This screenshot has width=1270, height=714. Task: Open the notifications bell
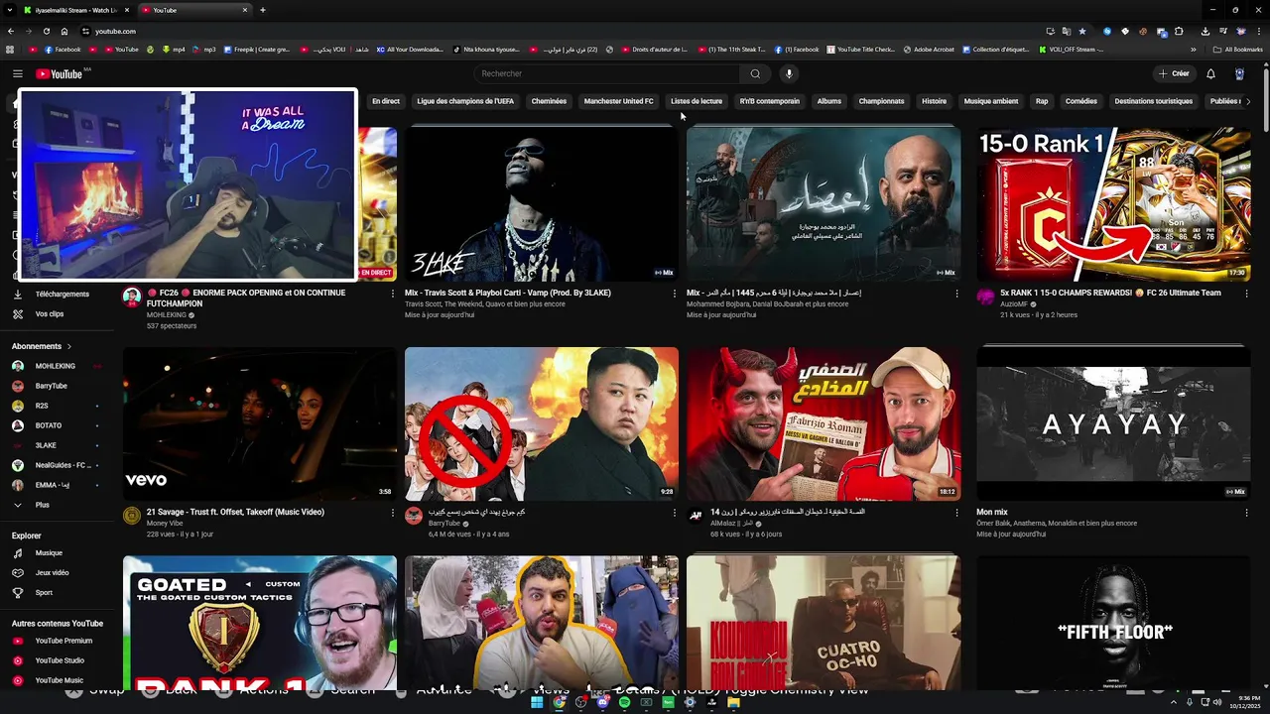click(1210, 73)
